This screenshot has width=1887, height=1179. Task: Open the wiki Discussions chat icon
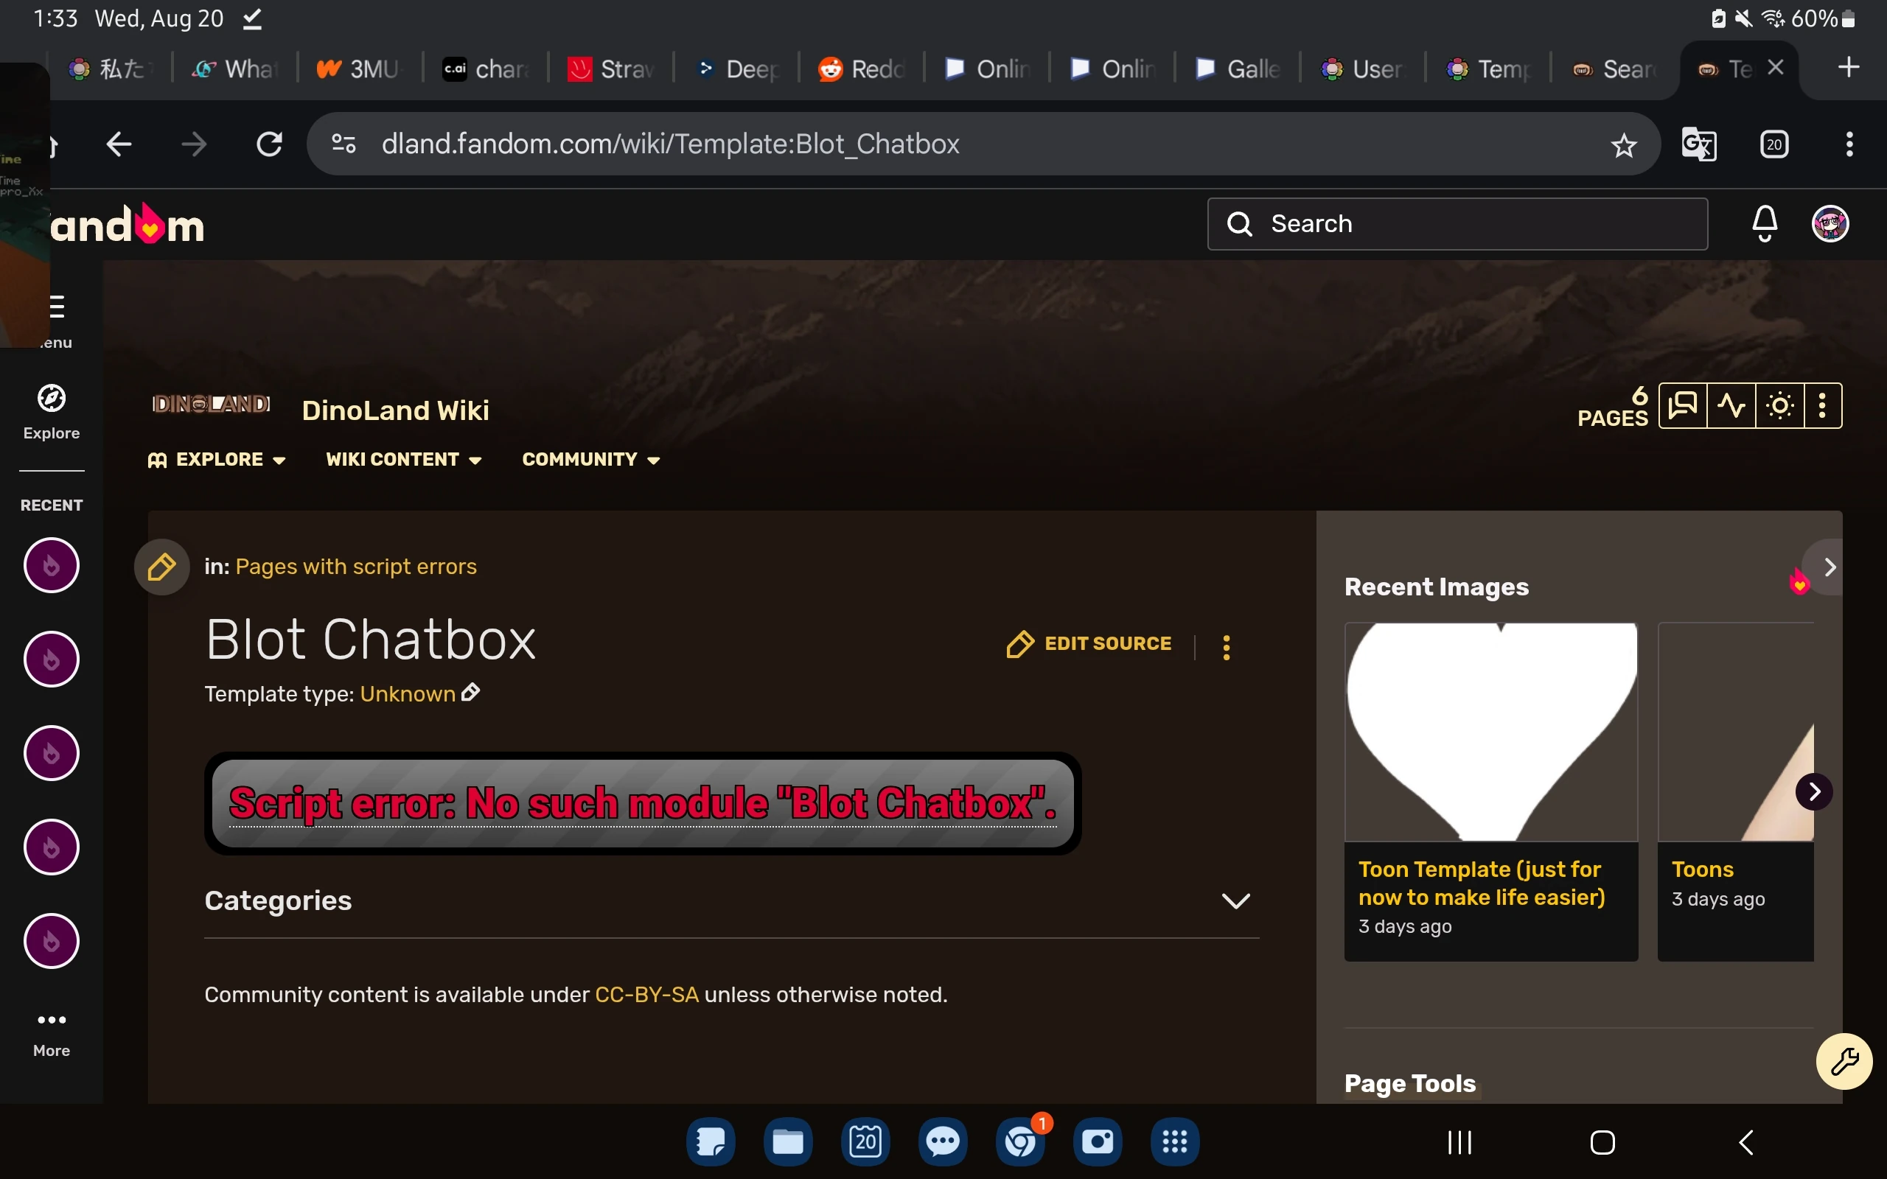[x=1682, y=405]
